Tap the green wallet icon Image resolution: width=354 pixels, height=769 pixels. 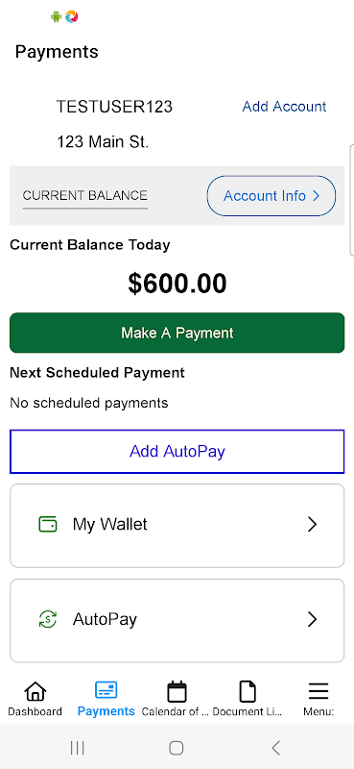pyautogui.click(x=48, y=524)
